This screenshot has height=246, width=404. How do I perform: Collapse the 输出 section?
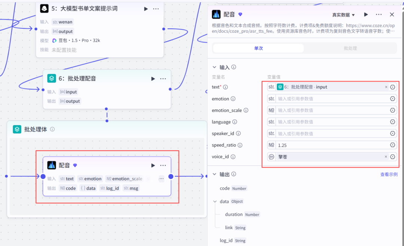click(214, 174)
